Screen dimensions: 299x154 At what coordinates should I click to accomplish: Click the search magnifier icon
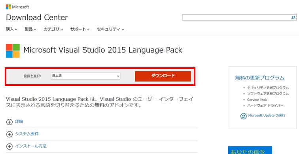coord(293,17)
